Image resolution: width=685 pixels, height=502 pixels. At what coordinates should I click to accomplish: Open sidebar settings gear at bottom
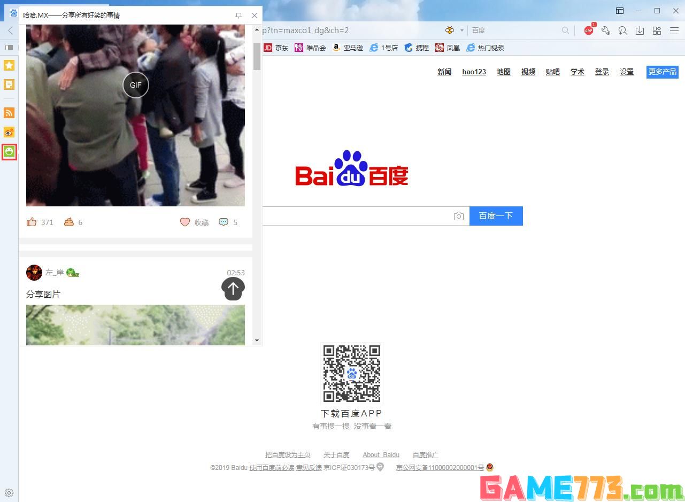pyautogui.click(x=9, y=493)
